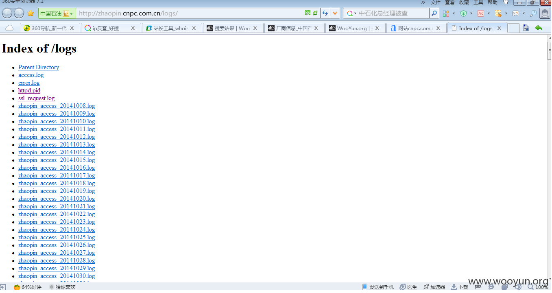This screenshot has height=293, width=552.
Task: Open the 中国石油 certificate dropdown
Action: pyautogui.click(x=57, y=13)
